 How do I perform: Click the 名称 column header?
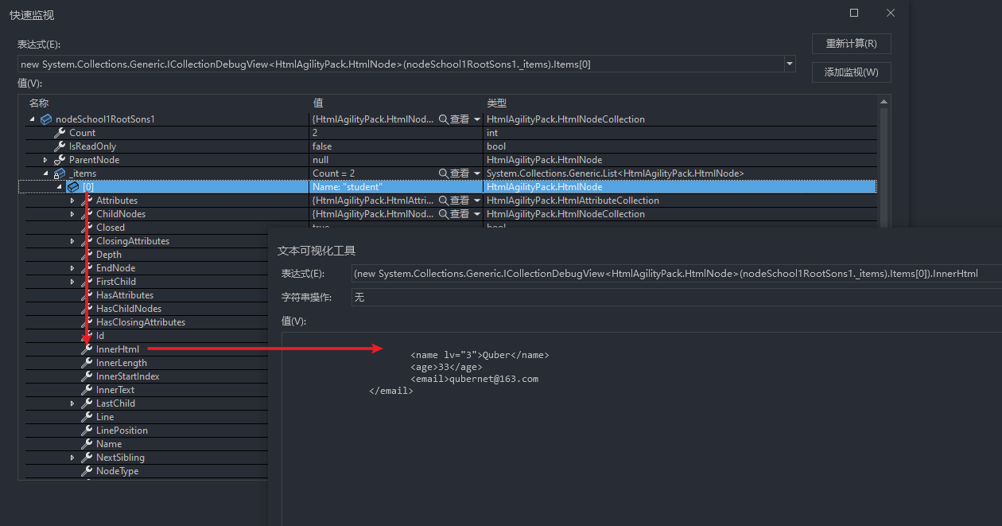[x=39, y=103]
